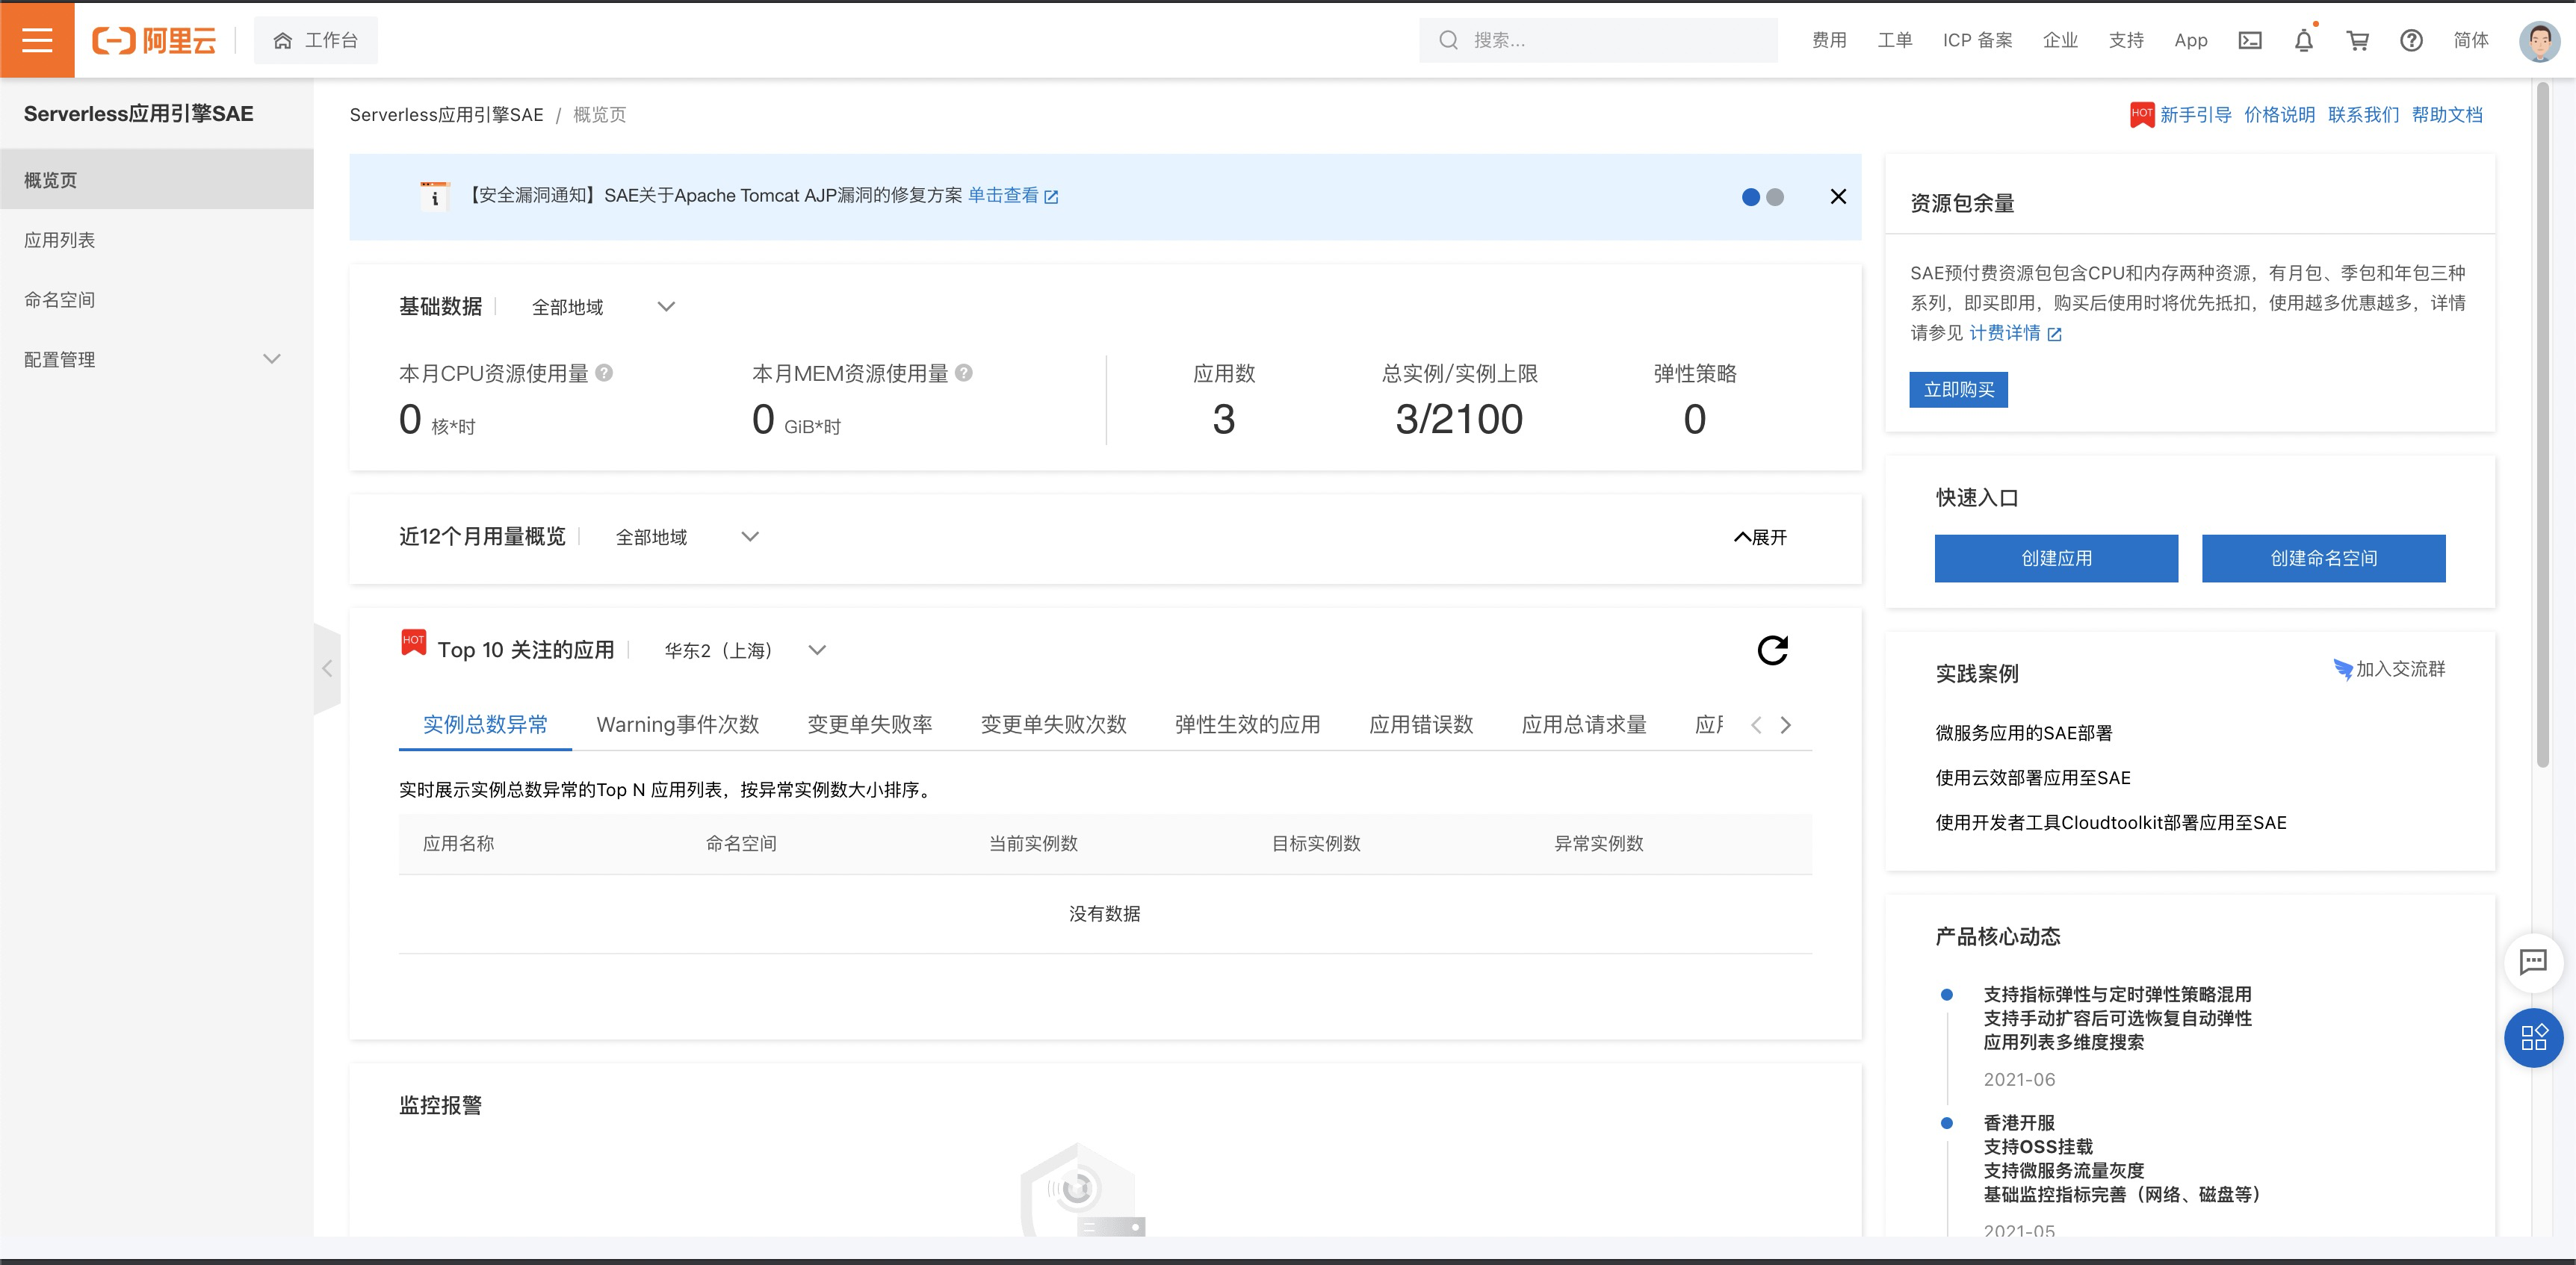This screenshot has height=1265, width=2576.
Task: Open 近12个月用量概览 region dropdown
Action: (x=687, y=537)
